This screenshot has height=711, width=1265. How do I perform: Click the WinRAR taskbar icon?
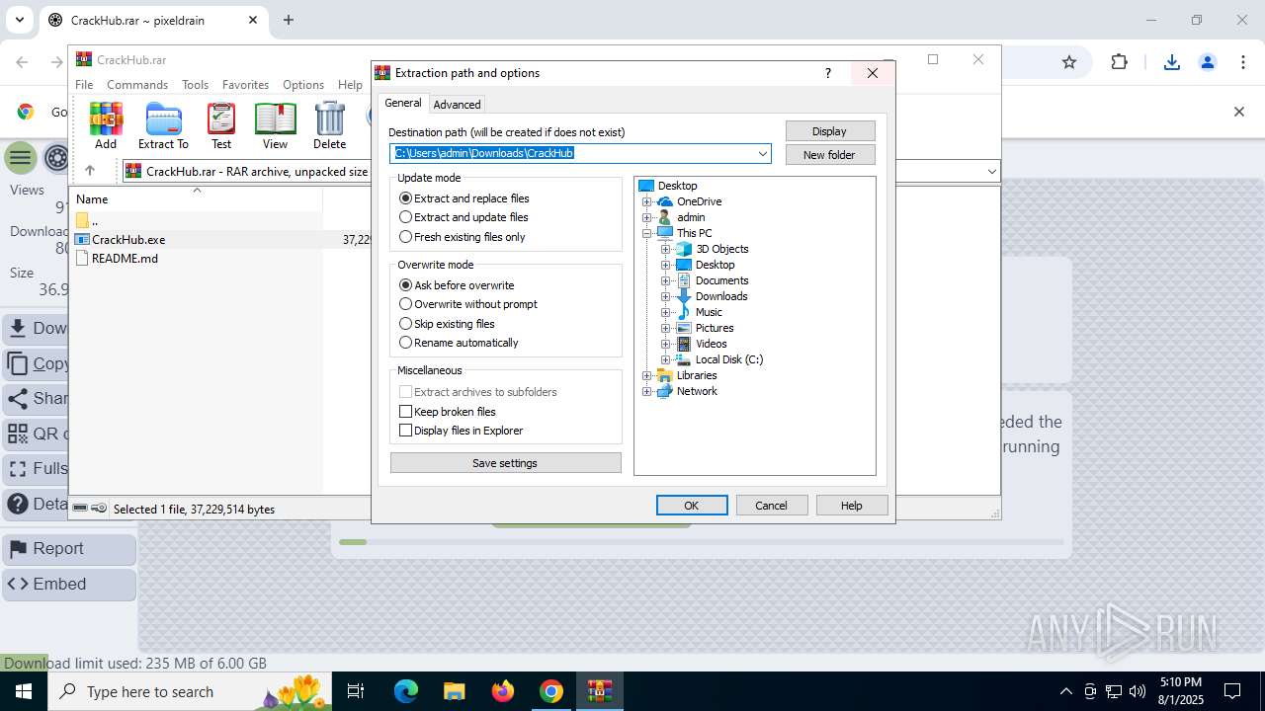tap(600, 691)
